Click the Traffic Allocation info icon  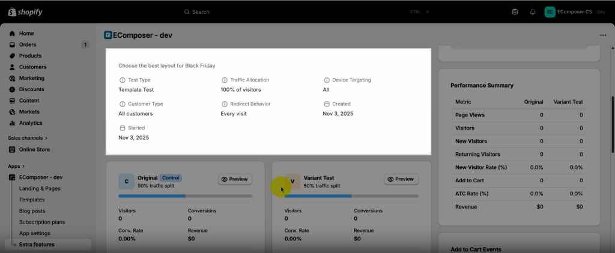[225, 80]
